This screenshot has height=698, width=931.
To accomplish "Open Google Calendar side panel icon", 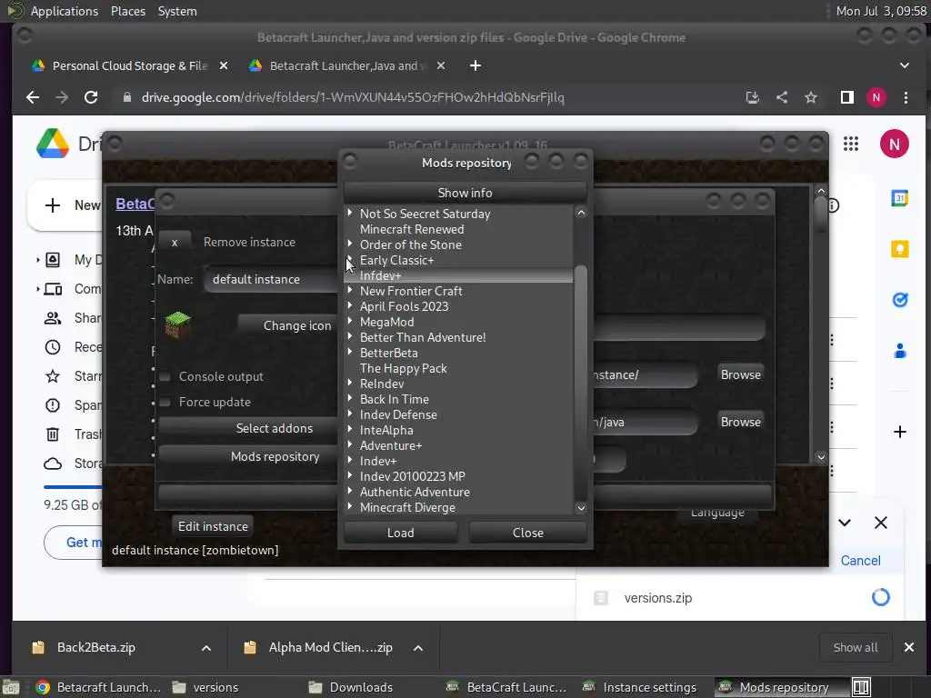I will 900,198.
